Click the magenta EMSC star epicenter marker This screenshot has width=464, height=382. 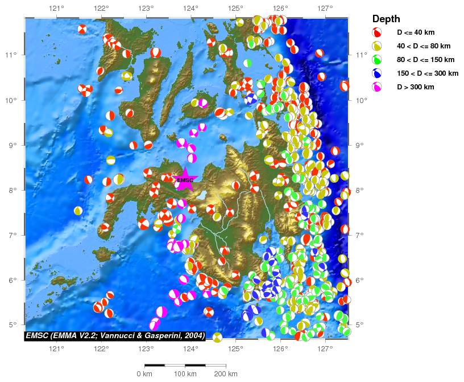[x=185, y=180]
